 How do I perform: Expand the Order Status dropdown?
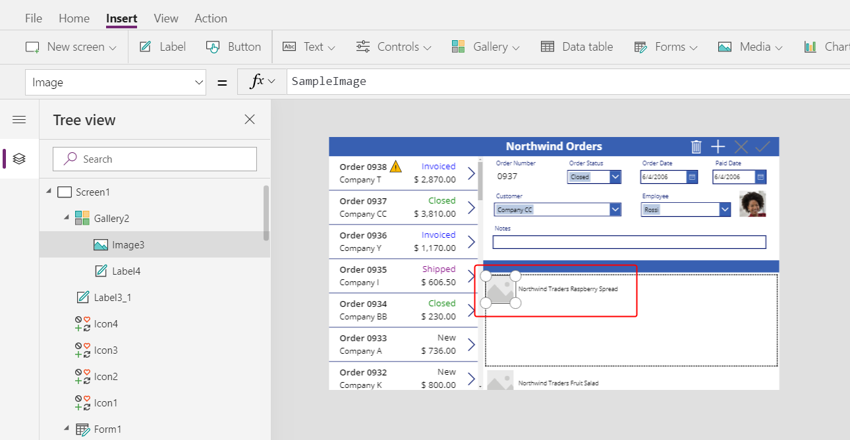click(615, 177)
